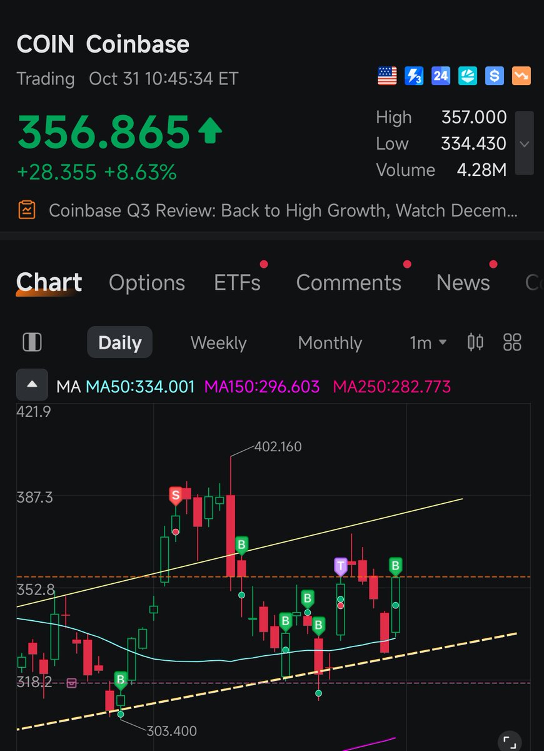This screenshot has width=544, height=751.
Task: Collapse the MA indicator legend arrow
Action: 33,386
